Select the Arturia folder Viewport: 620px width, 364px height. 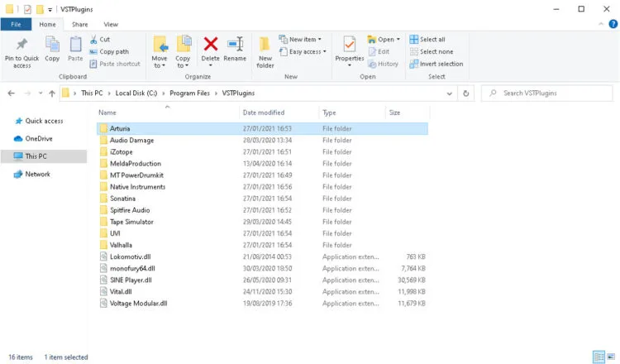(263, 128)
